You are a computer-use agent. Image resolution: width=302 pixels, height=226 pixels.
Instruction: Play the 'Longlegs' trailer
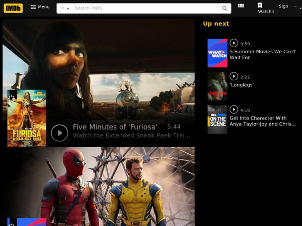234,76
